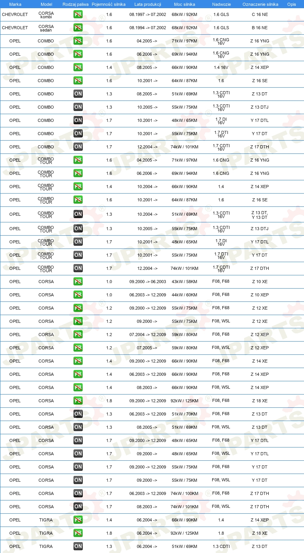The width and height of the screenshot is (304, 553).
Task: Select the 74kW / 100KM power cell
Action: 185,493
